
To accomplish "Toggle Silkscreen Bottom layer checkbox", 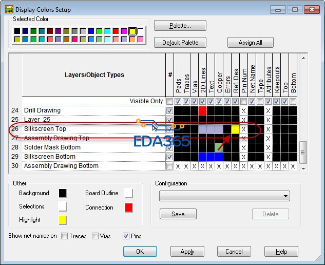I will [169, 157].
